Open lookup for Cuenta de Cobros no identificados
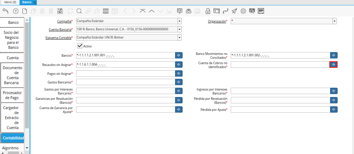354x154 pixels. tap(334, 65)
